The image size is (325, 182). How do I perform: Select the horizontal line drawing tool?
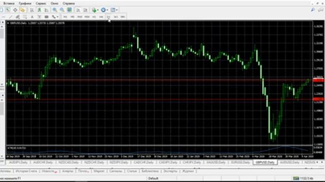4,17
